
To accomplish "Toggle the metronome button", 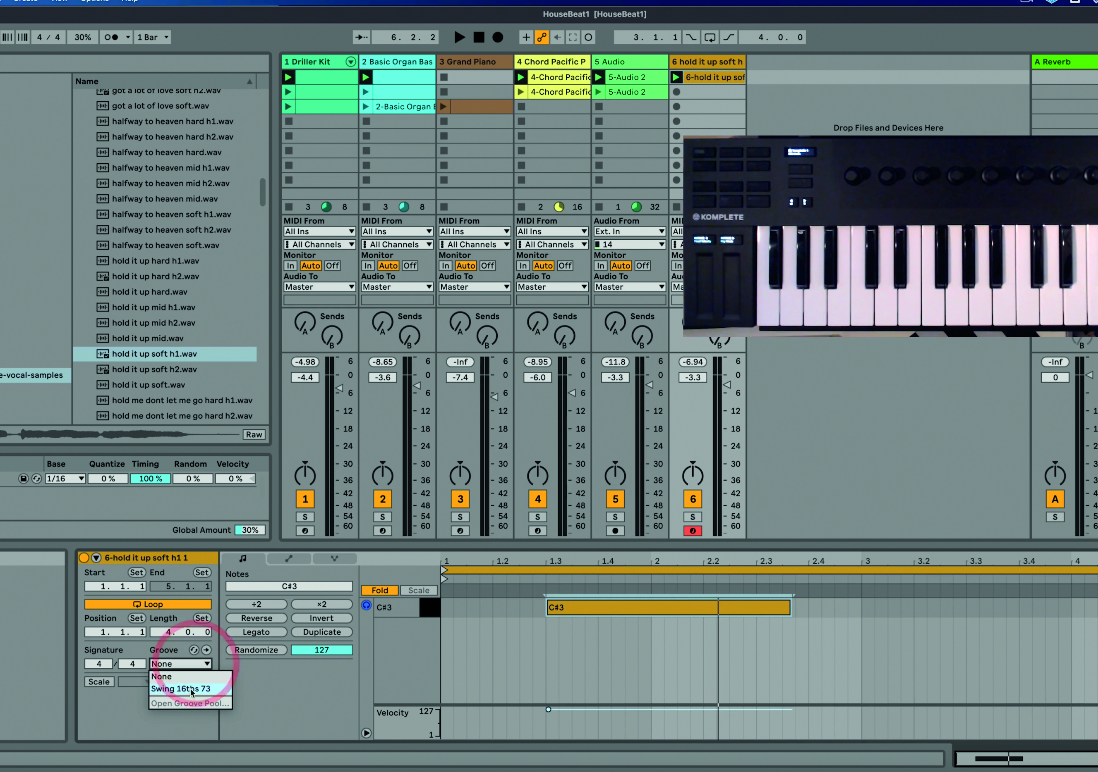I will (x=111, y=37).
